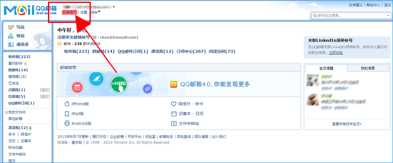Click the receive-mail icon beside 收信
Viewport: 393px width, 163px height.
click(11, 36)
